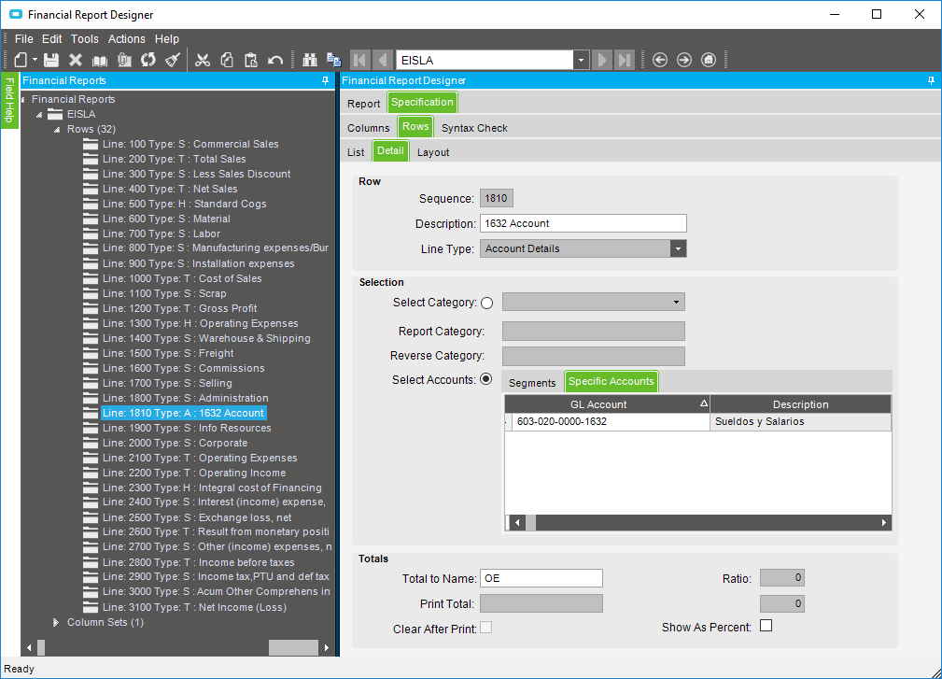This screenshot has height=679, width=942.
Task: Open the Layout tab
Action: click(x=433, y=152)
